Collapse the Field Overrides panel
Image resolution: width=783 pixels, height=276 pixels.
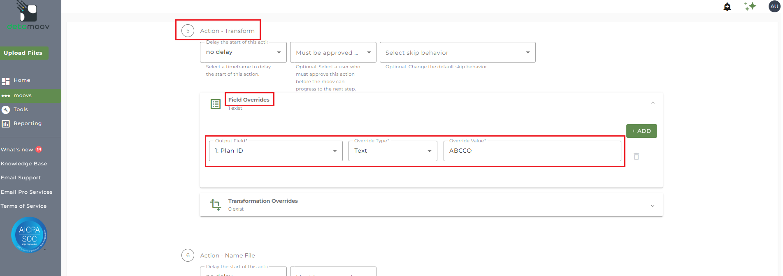coord(652,103)
